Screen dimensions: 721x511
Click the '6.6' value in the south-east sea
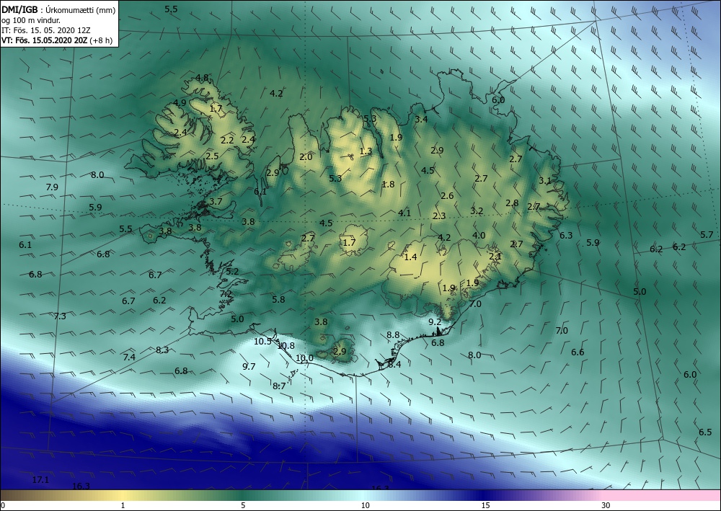pyautogui.click(x=578, y=352)
